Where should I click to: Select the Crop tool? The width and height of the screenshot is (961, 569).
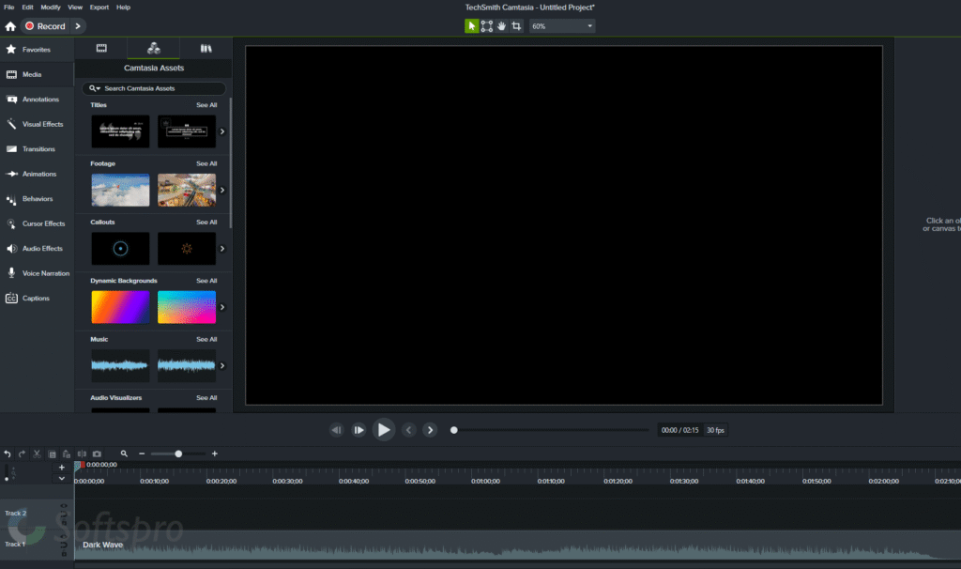click(x=517, y=26)
